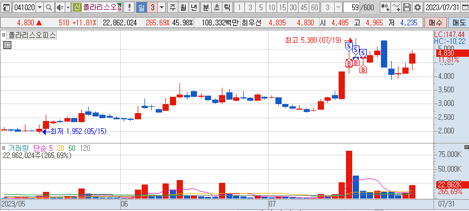Screen dimensions: 469x211
Task: Toggle the 거래량 volume panel checkbox
Action: [x=4, y=148]
